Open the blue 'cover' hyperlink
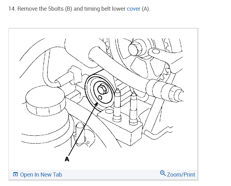231x186 pixels. coord(134,9)
